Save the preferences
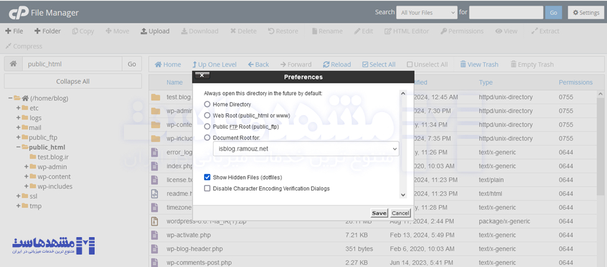The width and height of the screenshot is (607, 267). 379,213
